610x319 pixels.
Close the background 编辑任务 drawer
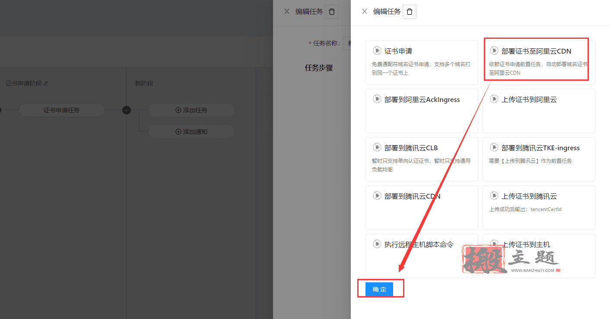click(x=287, y=11)
